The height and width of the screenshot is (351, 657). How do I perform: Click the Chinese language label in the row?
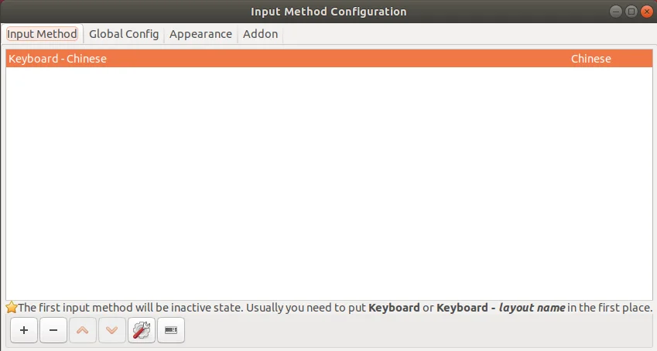pos(590,59)
